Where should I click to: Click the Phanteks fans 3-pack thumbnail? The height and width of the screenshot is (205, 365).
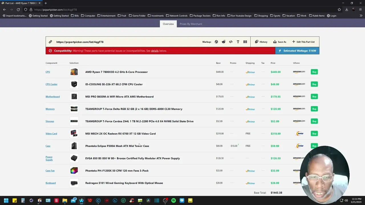pos(74,171)
